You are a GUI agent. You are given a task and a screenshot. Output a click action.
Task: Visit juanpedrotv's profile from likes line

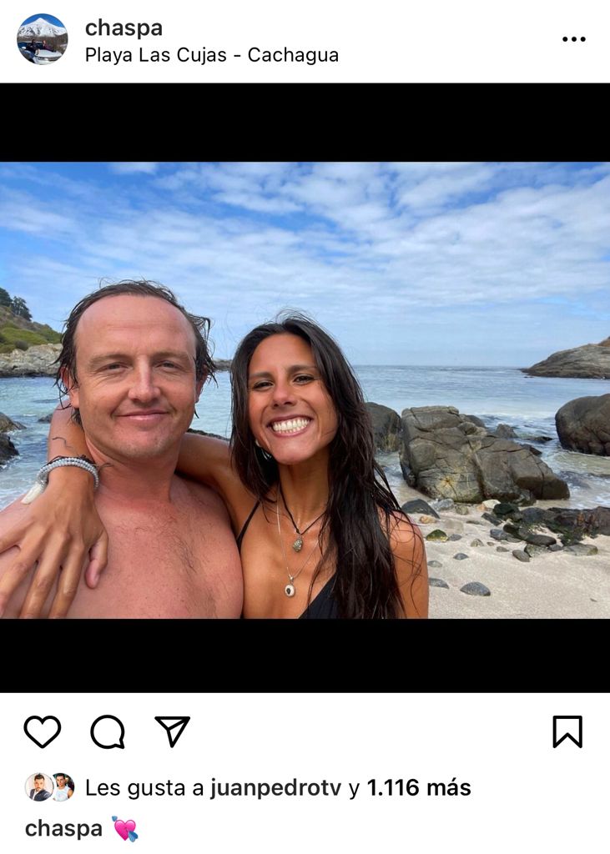(x=276, y=787)
